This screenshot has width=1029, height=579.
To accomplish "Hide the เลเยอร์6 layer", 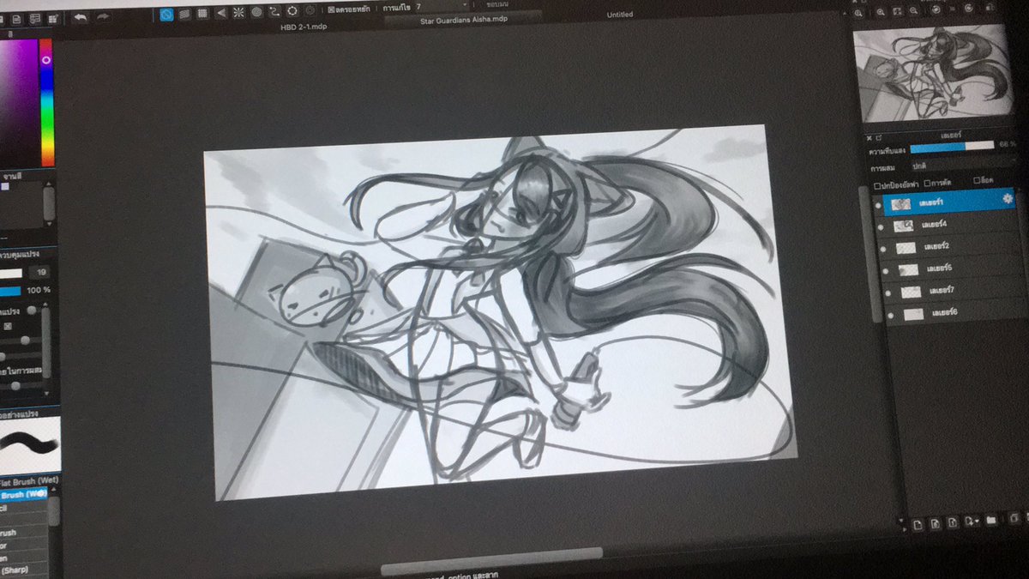I will point(890,316).
